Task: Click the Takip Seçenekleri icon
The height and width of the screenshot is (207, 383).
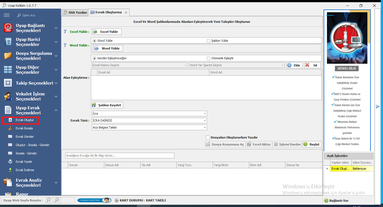Action: 8,83
